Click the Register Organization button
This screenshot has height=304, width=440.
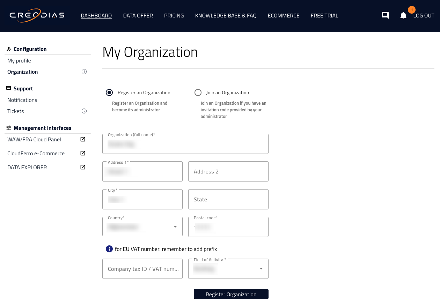231,294
